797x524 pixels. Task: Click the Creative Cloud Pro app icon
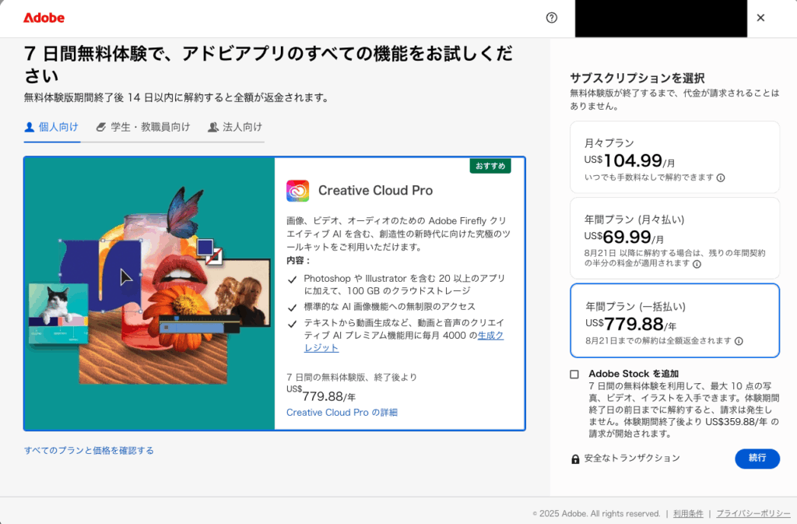coord(298,191)
